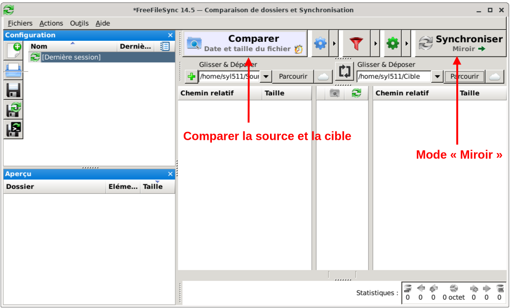Expand the target folder path dropdown
Screen dimensions: 510x308
[437, 77]
